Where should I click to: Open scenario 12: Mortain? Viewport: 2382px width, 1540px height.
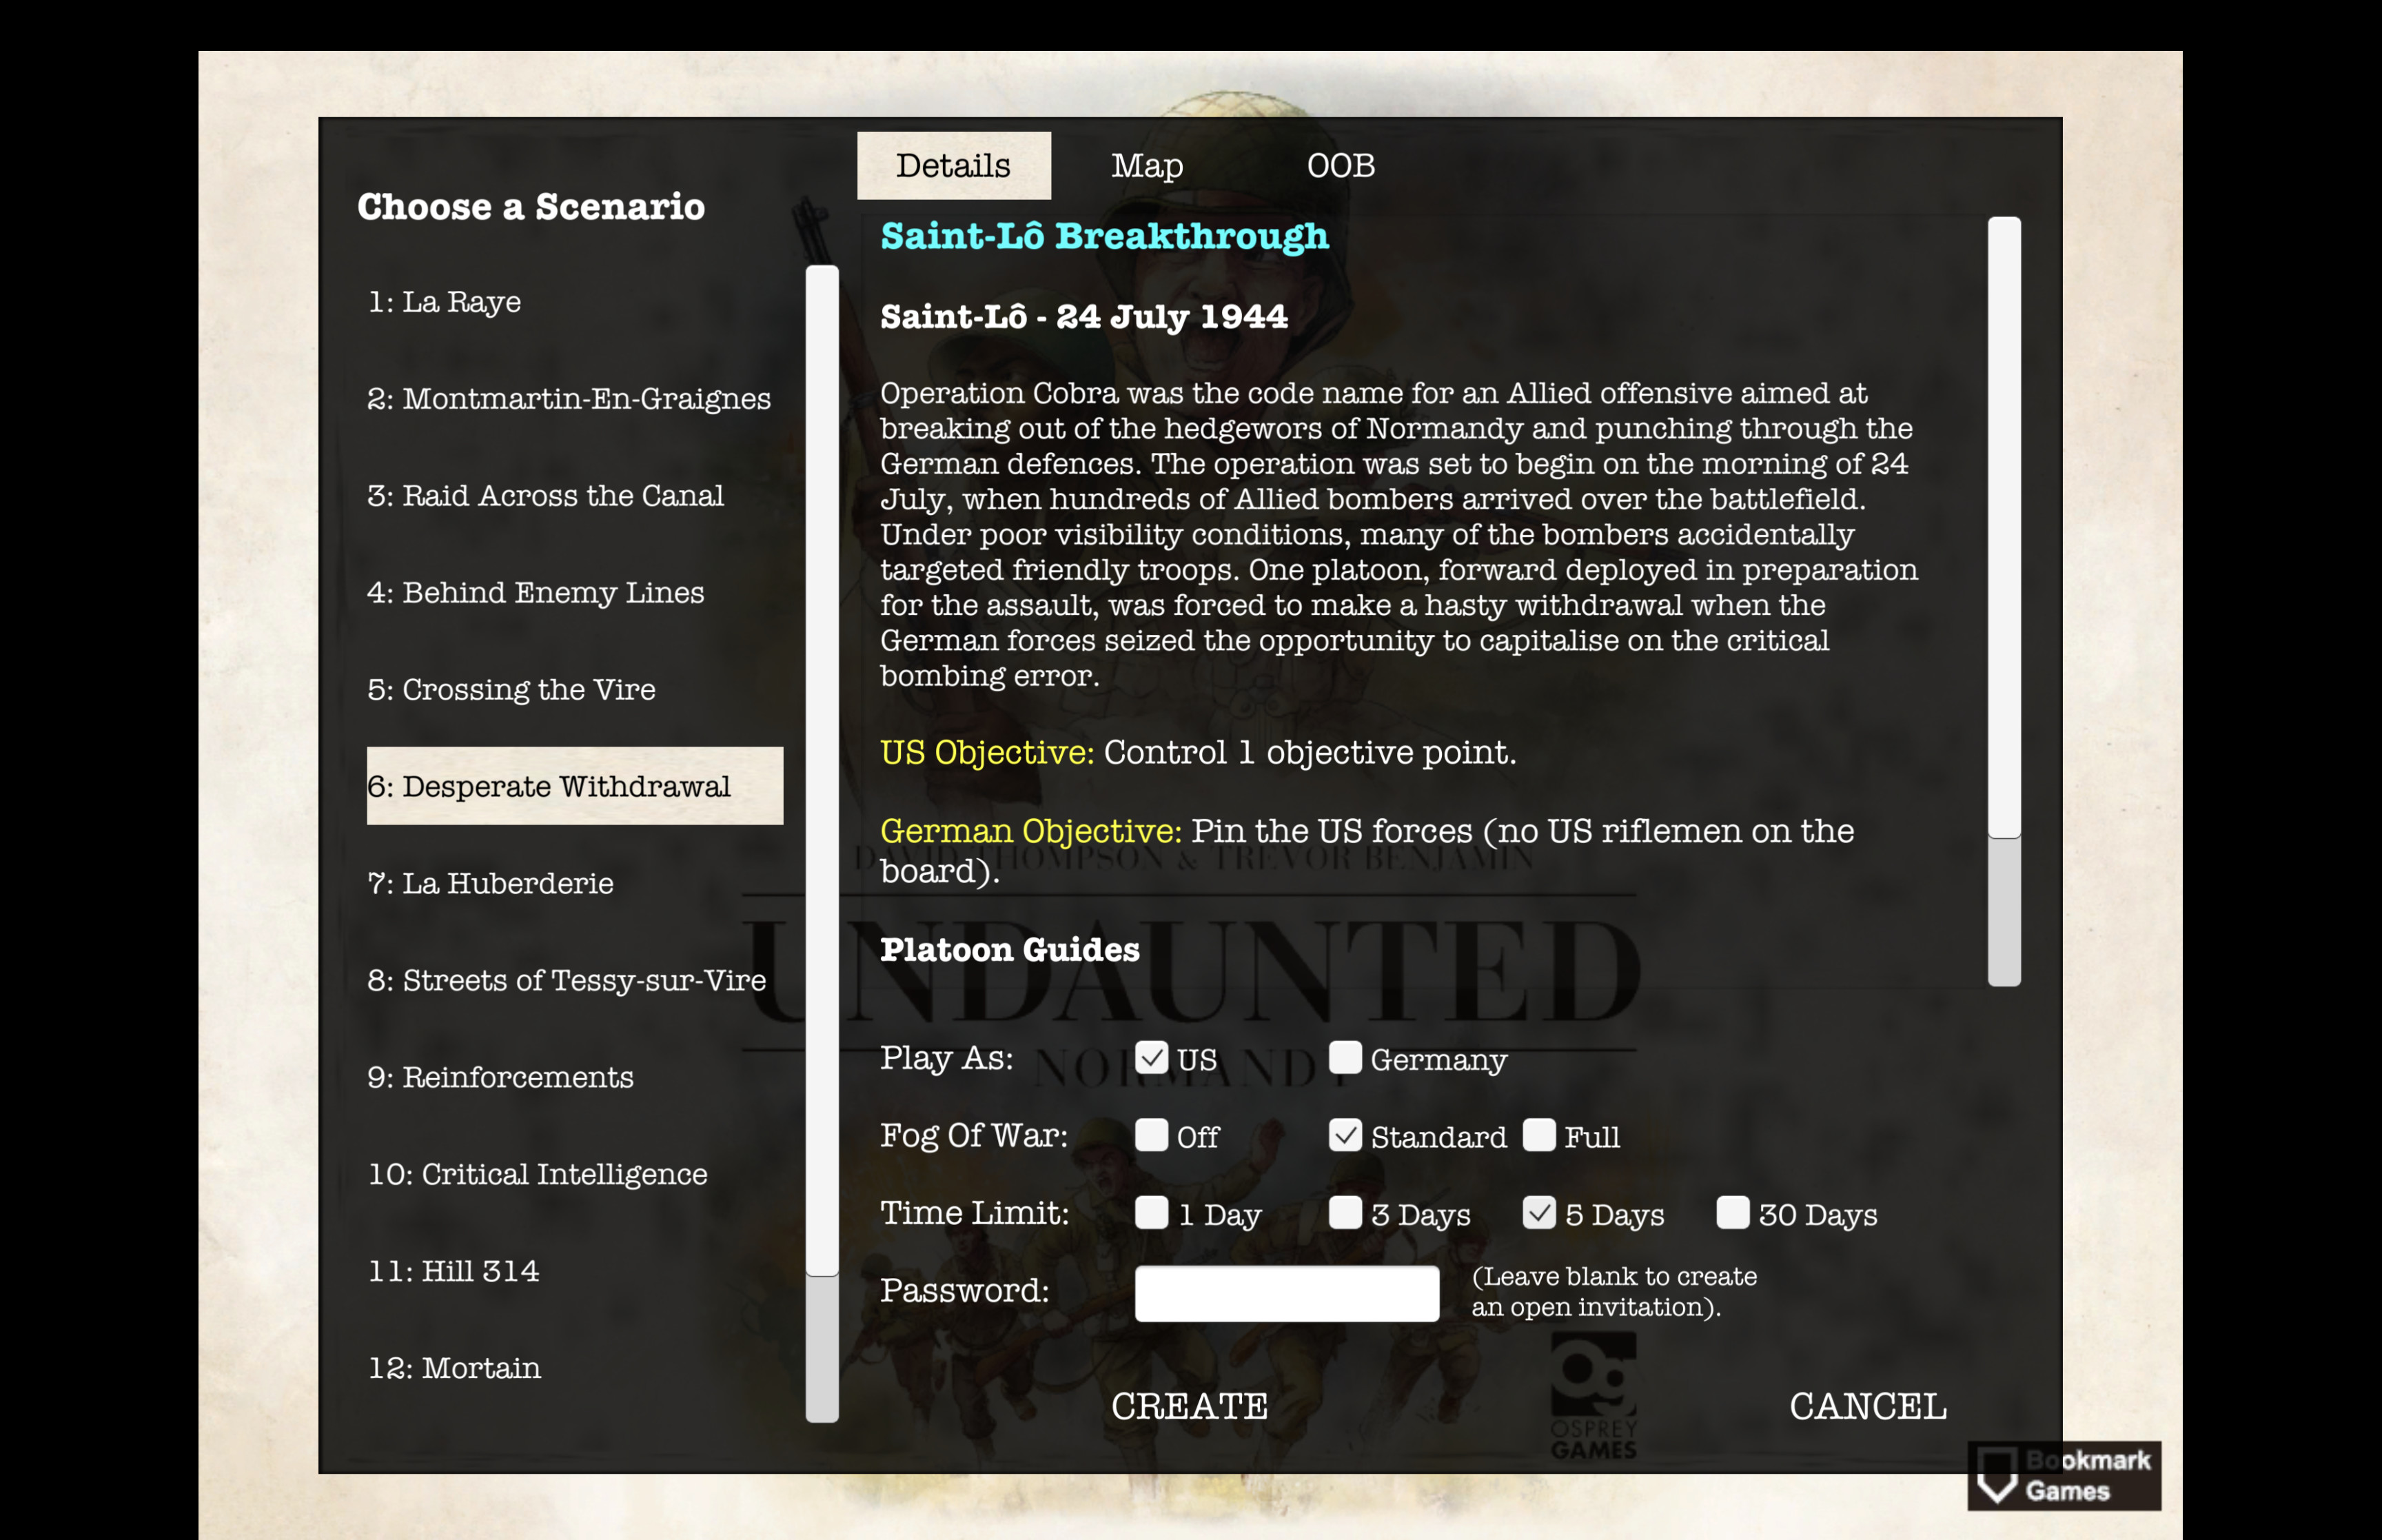[455, 1368]
